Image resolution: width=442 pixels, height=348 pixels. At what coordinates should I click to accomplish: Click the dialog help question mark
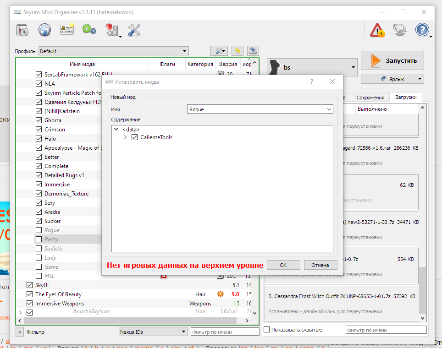pyautogui.click(x=311, y=82)
